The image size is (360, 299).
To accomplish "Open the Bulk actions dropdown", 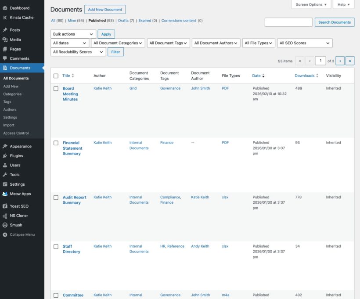I will [73, 34].
